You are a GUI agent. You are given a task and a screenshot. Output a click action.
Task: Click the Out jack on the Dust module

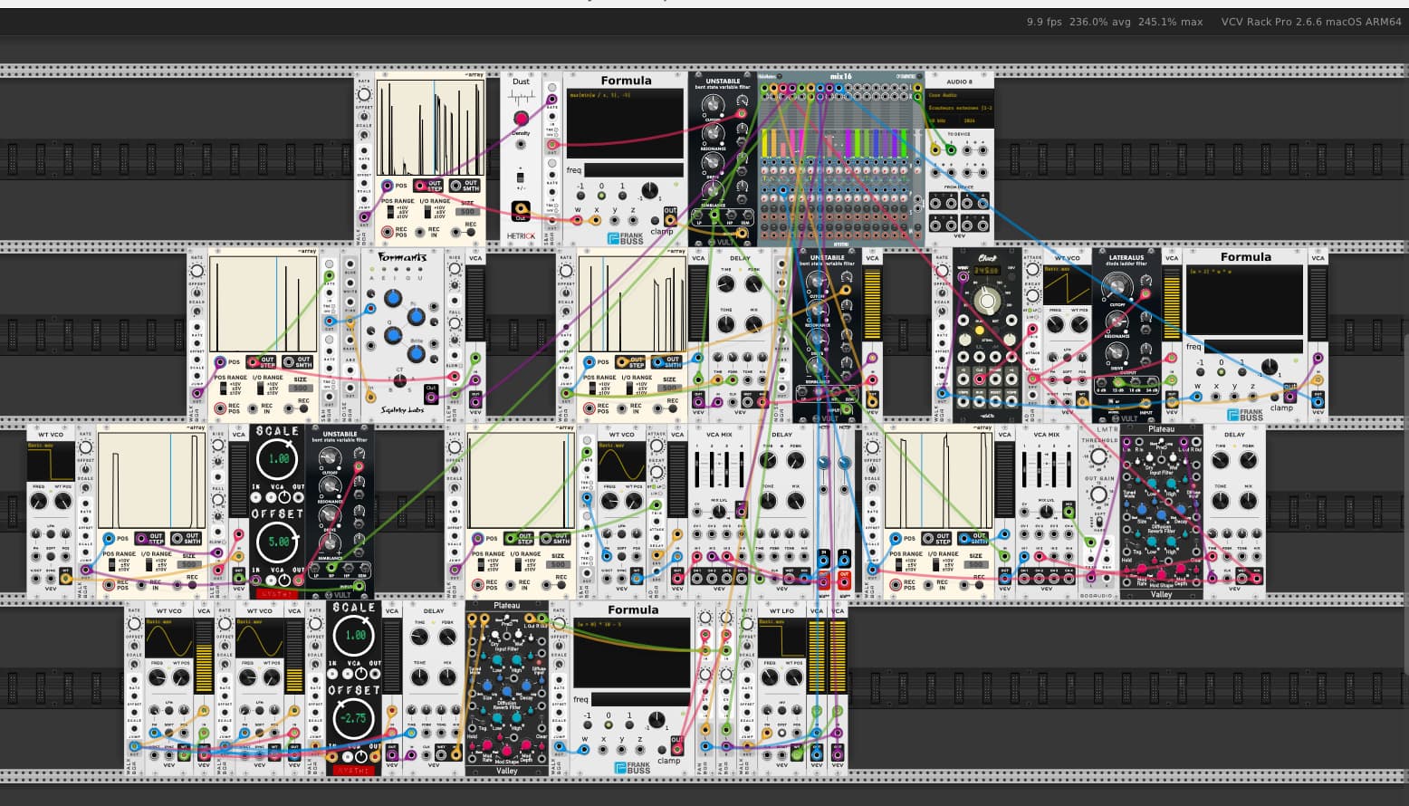(x=520, y=210)
